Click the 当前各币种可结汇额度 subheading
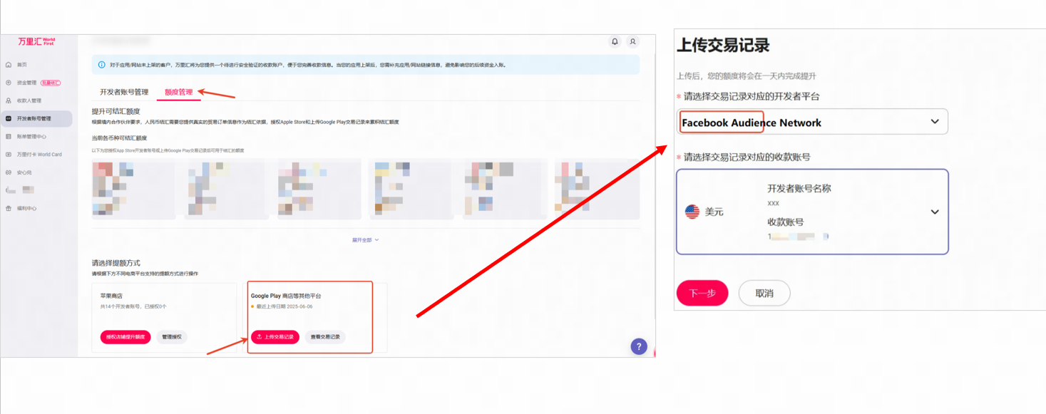Screen dimensions: 1046x414 pos(119,138)
